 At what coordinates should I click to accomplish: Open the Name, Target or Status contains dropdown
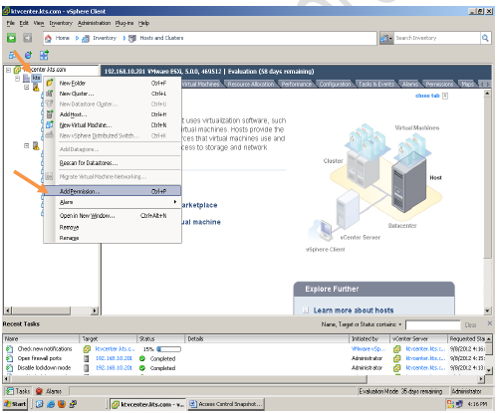click(x=400, y=324)
